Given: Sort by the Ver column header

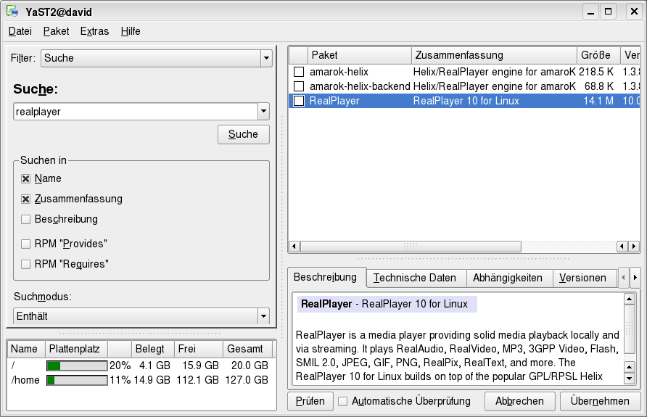Looking at the screenshot, I should (x=630, y=55).
